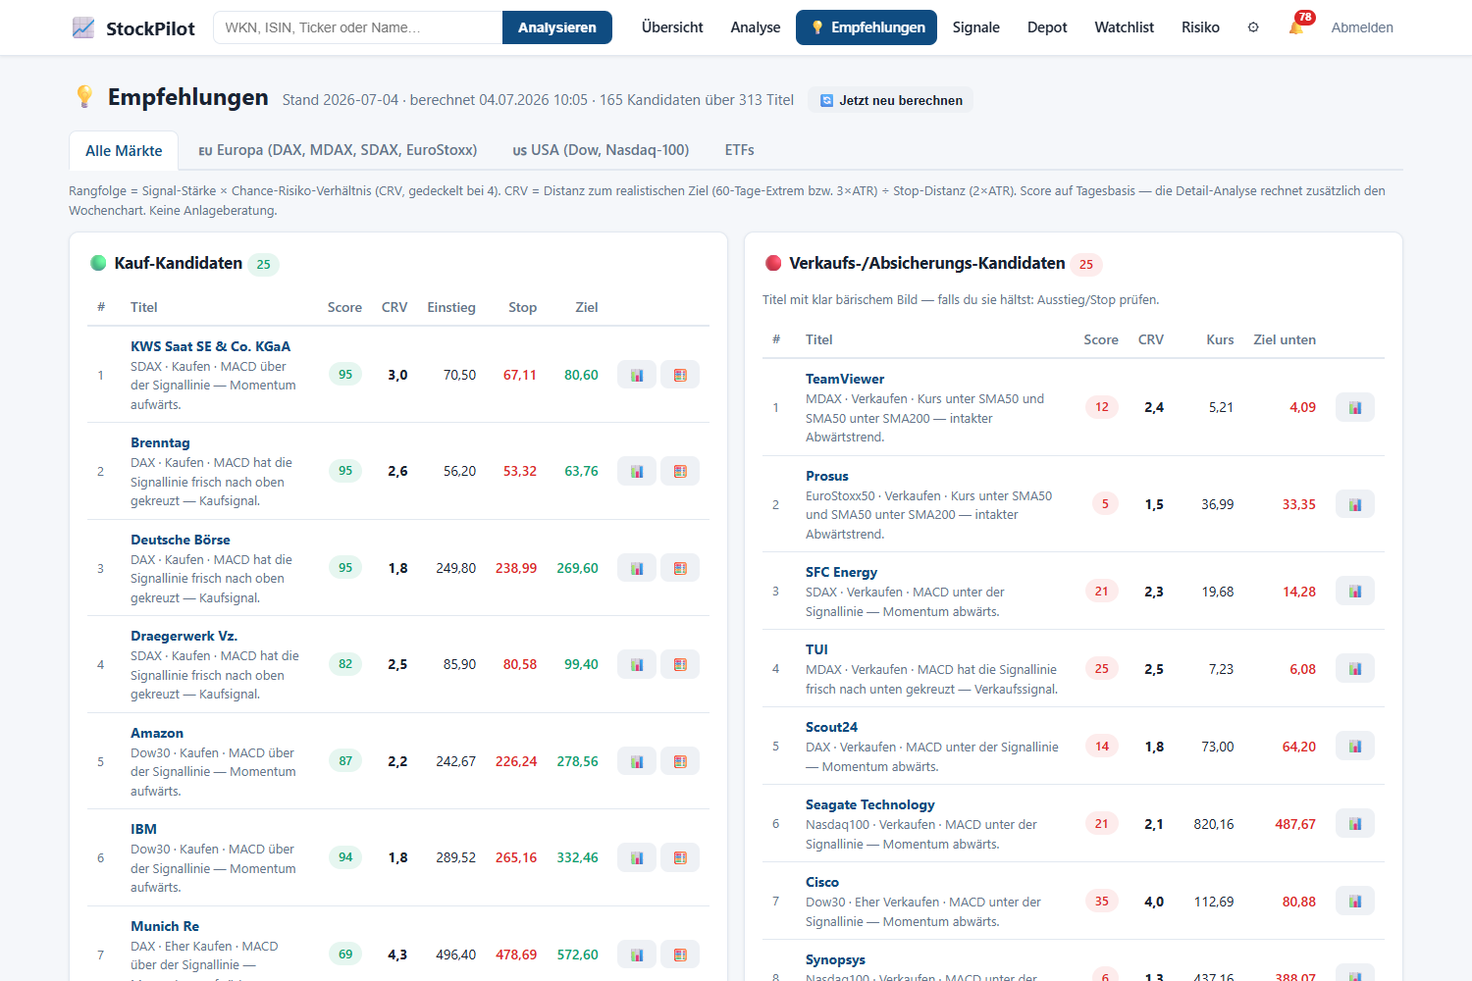Open the chart analysis for Amazon

[x=637, y=761]
